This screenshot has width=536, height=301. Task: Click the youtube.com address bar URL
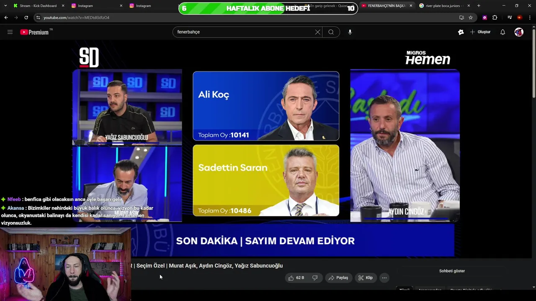pyautogui.click(x=76, y=18)
